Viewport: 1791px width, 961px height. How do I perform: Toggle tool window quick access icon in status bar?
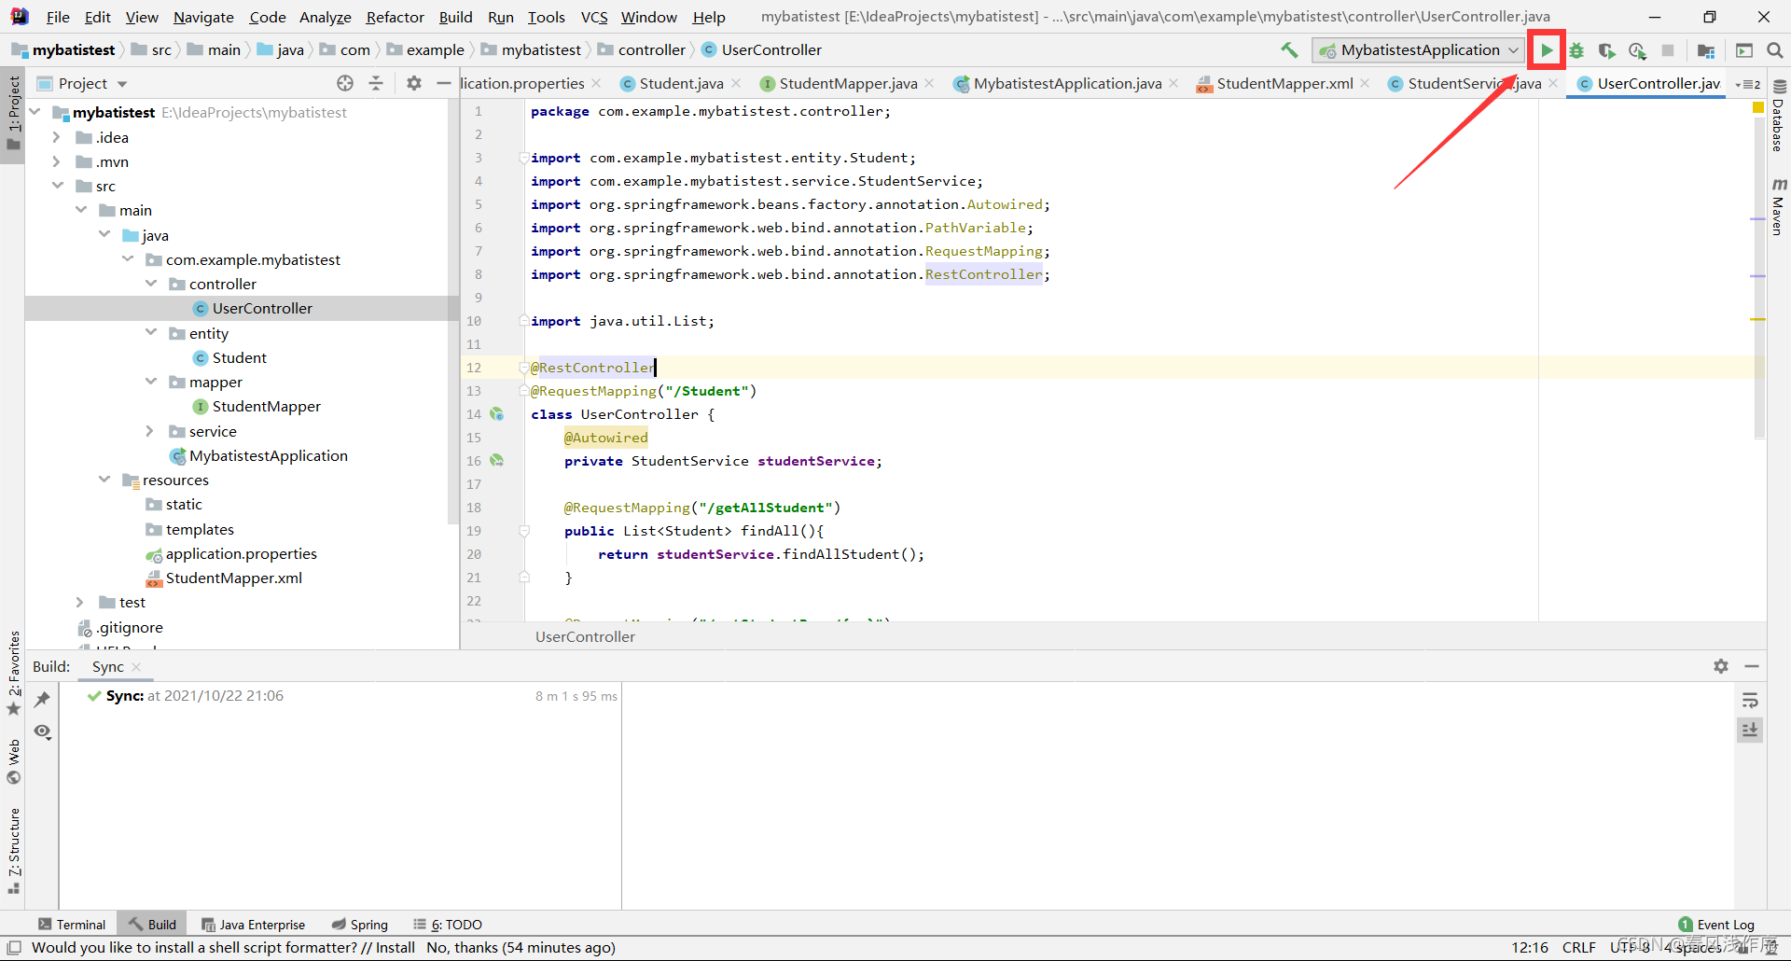pyautogui.click(x=14, y=948)
